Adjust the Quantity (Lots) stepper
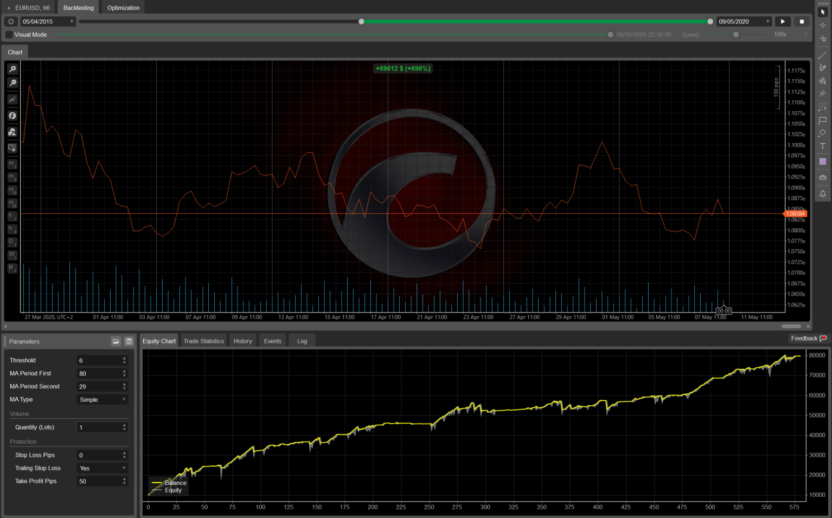 tap(124, 427)
